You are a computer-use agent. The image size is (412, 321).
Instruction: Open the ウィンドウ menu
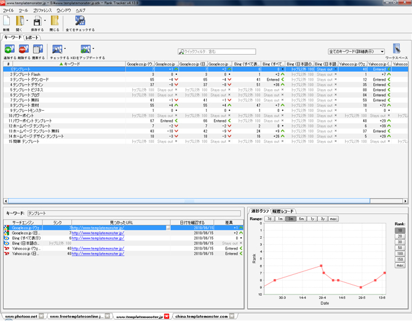pos(63,10)
